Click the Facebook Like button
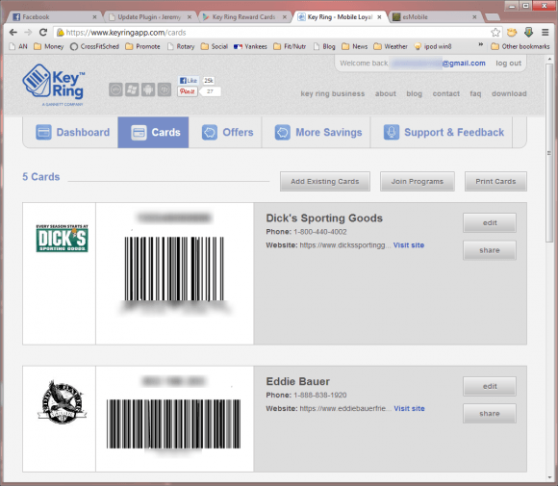The image size is (558, 486). [x=188, y=81]
